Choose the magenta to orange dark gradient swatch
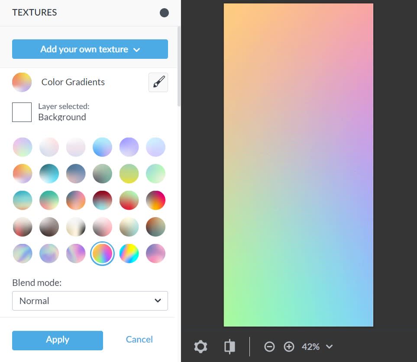This screenshot has height=362, width=417. (x=155, y=200)
